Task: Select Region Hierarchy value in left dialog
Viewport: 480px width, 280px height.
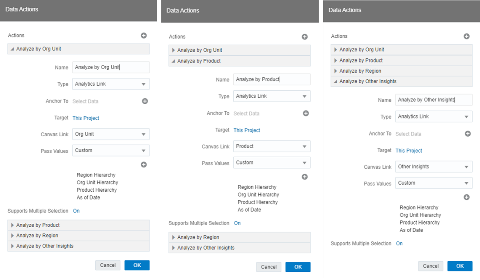Action: [96, 175]
